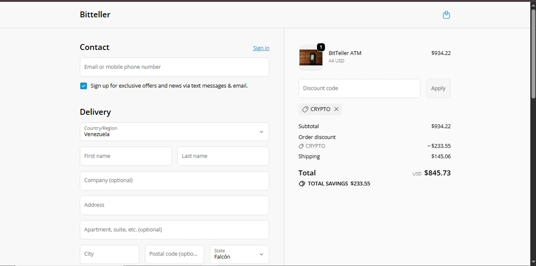Image resolution: width=536 pixels, height=266 pixels.
Task: Click the Order discount label
Action: point(317,137)
